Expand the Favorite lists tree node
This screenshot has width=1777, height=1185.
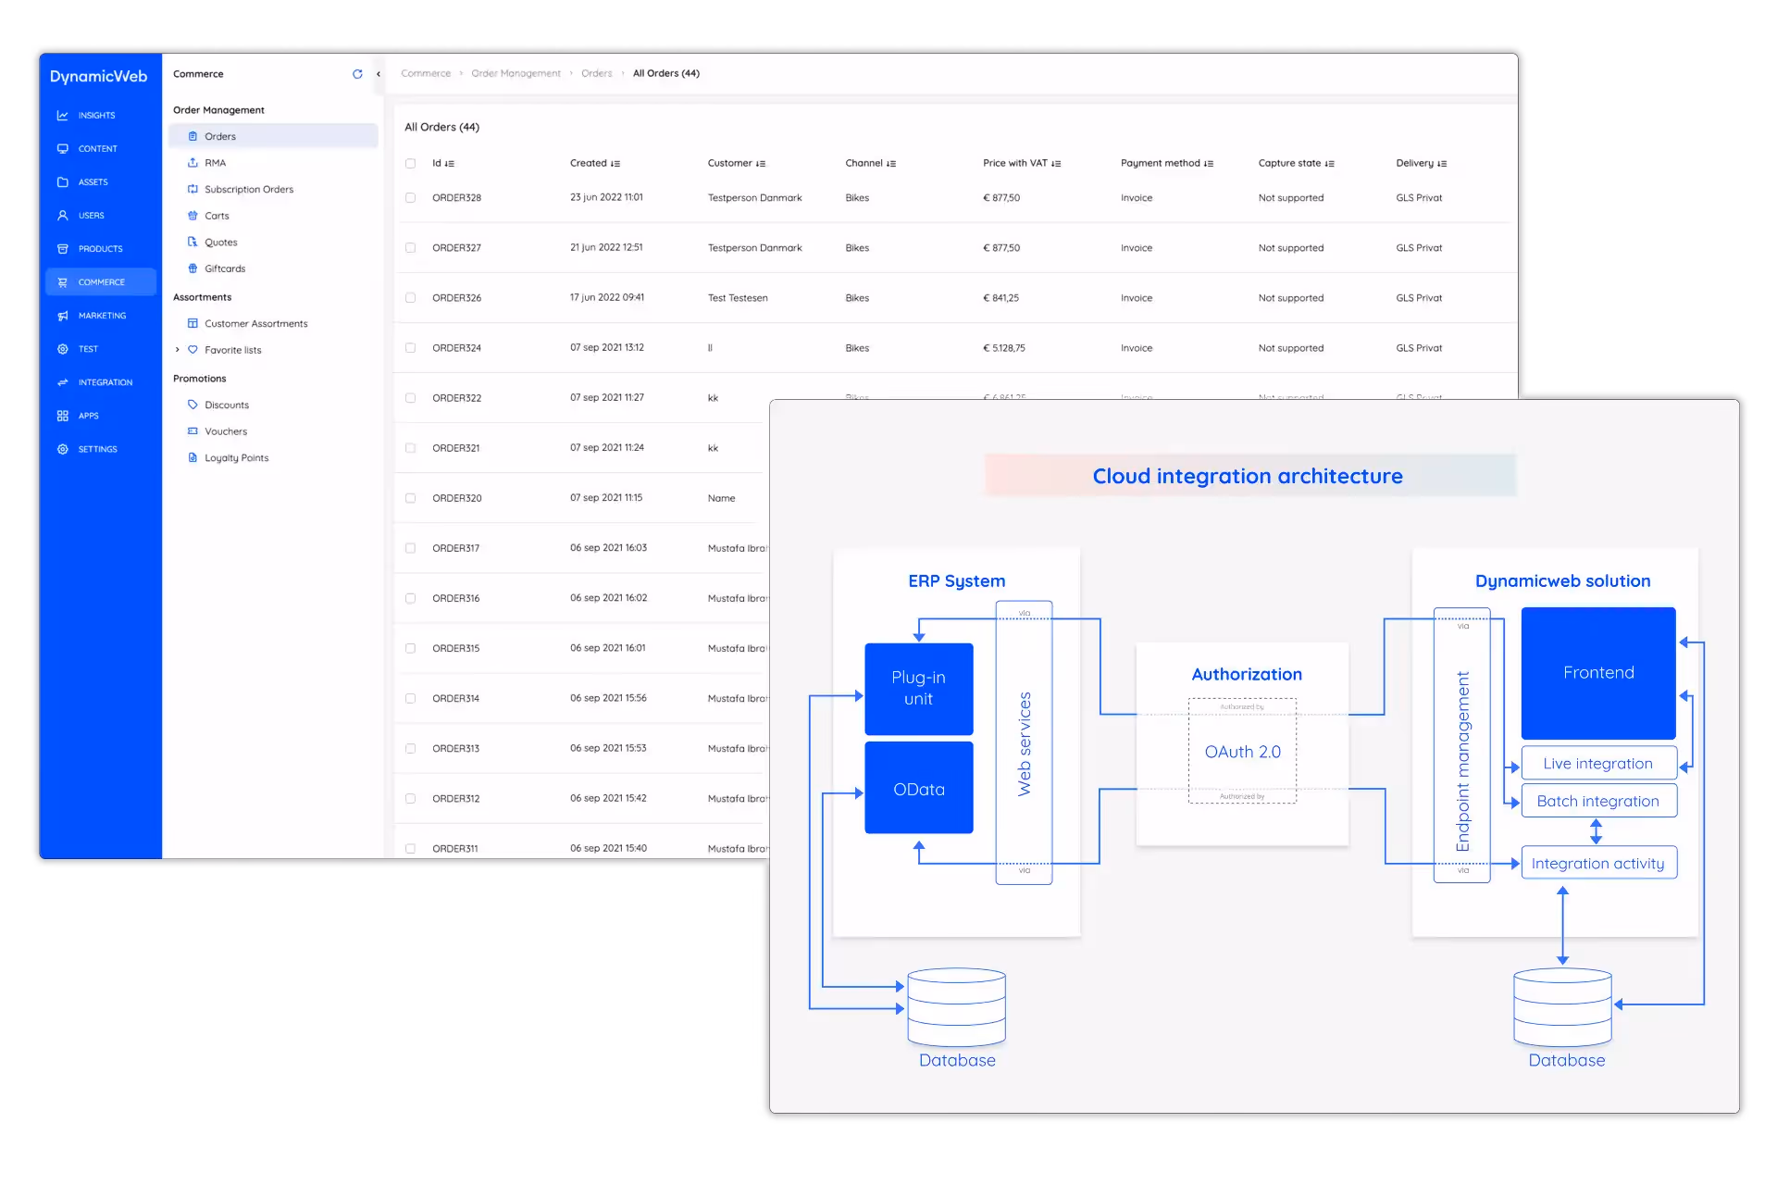[x=178, y=350]
